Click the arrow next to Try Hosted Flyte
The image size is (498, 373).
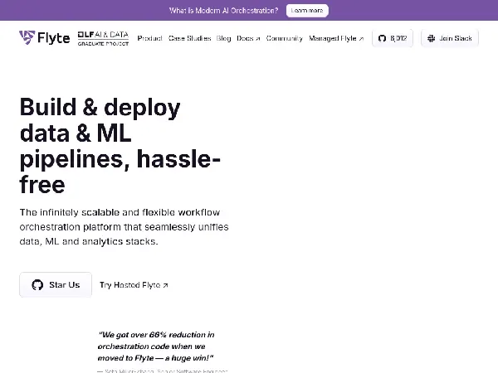point(165,285)
